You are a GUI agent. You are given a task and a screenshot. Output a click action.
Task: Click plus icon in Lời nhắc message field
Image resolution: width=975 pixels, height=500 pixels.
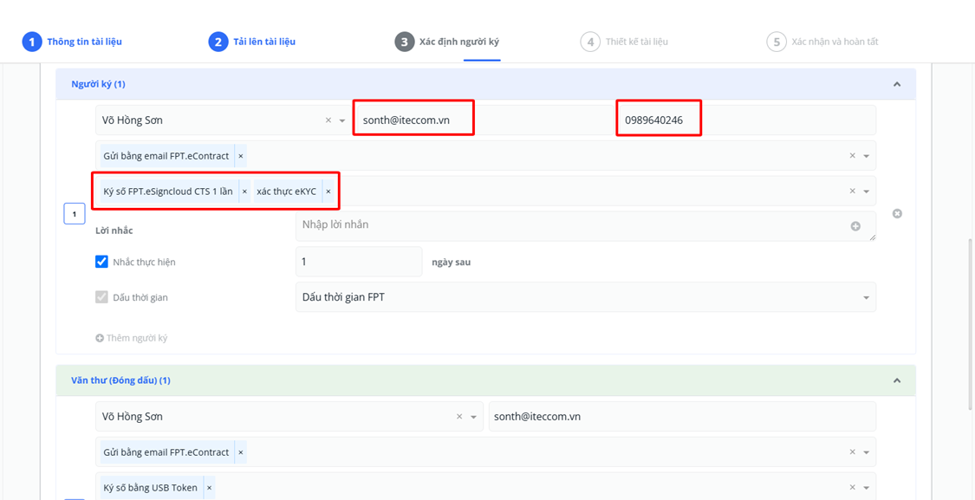coord(855,226)
